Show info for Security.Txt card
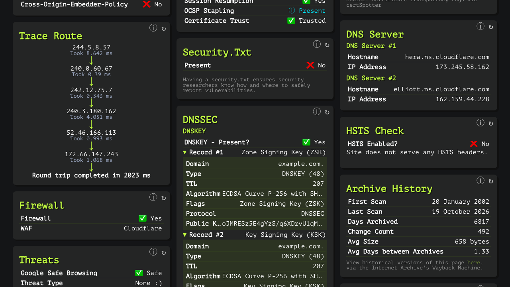 (317, 44)
